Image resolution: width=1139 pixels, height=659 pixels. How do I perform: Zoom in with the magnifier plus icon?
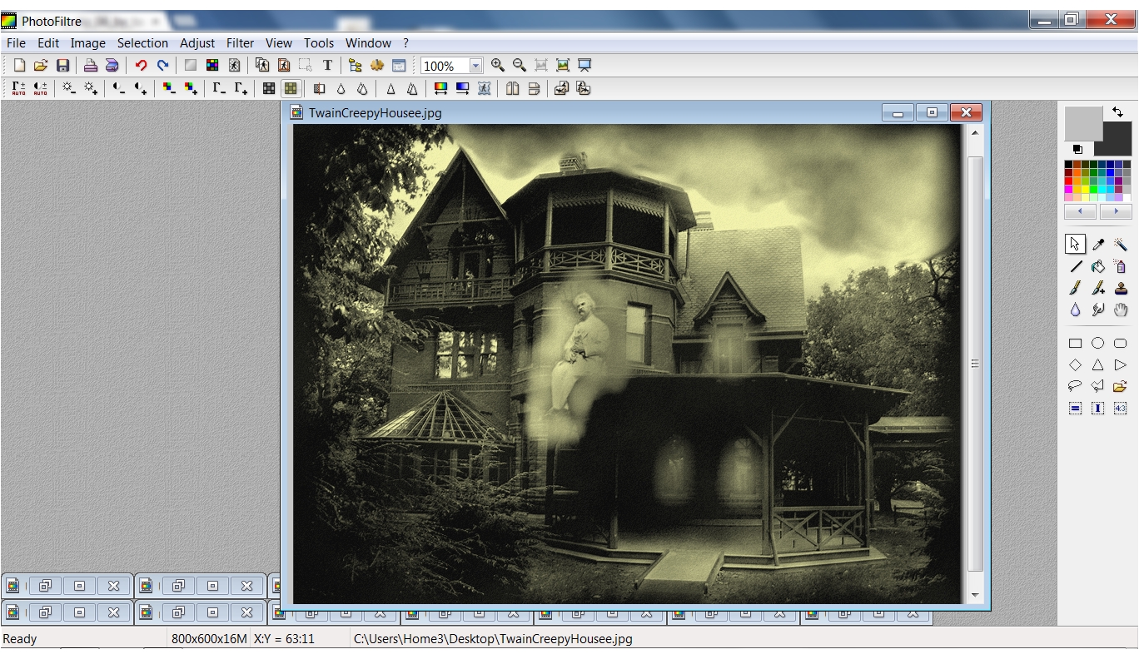497,66
